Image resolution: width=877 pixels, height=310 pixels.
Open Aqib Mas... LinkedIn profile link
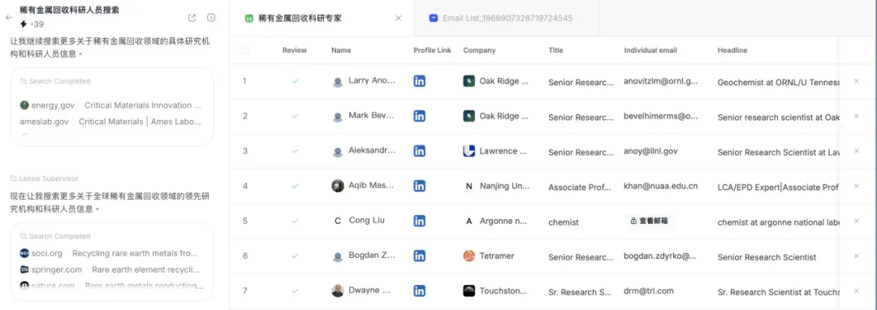[x=420, y=186]
